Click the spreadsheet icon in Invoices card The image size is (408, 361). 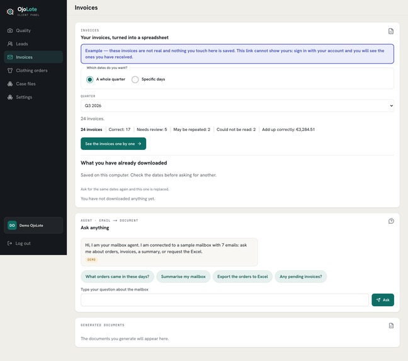391,32
